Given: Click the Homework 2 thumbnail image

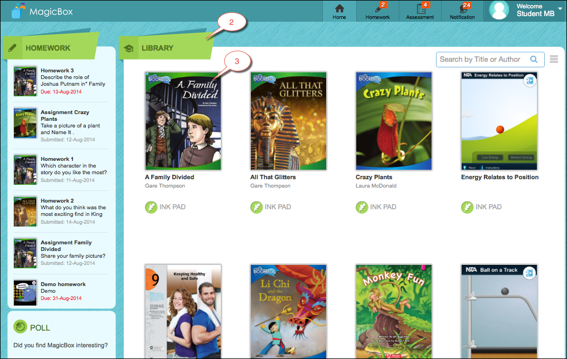Looking at the screenshot, I should (25, 212).
